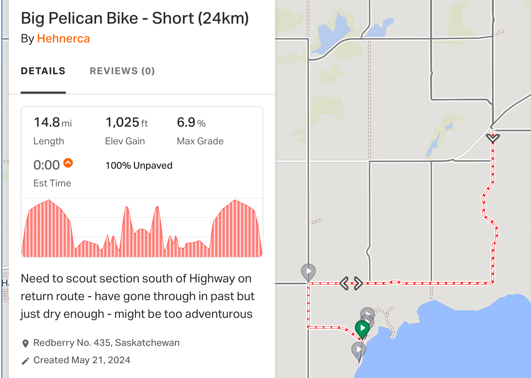This screenshot has width=531, height=378.
Task: Click the downward chevron at route turnaround
Action: coord(493,138)
